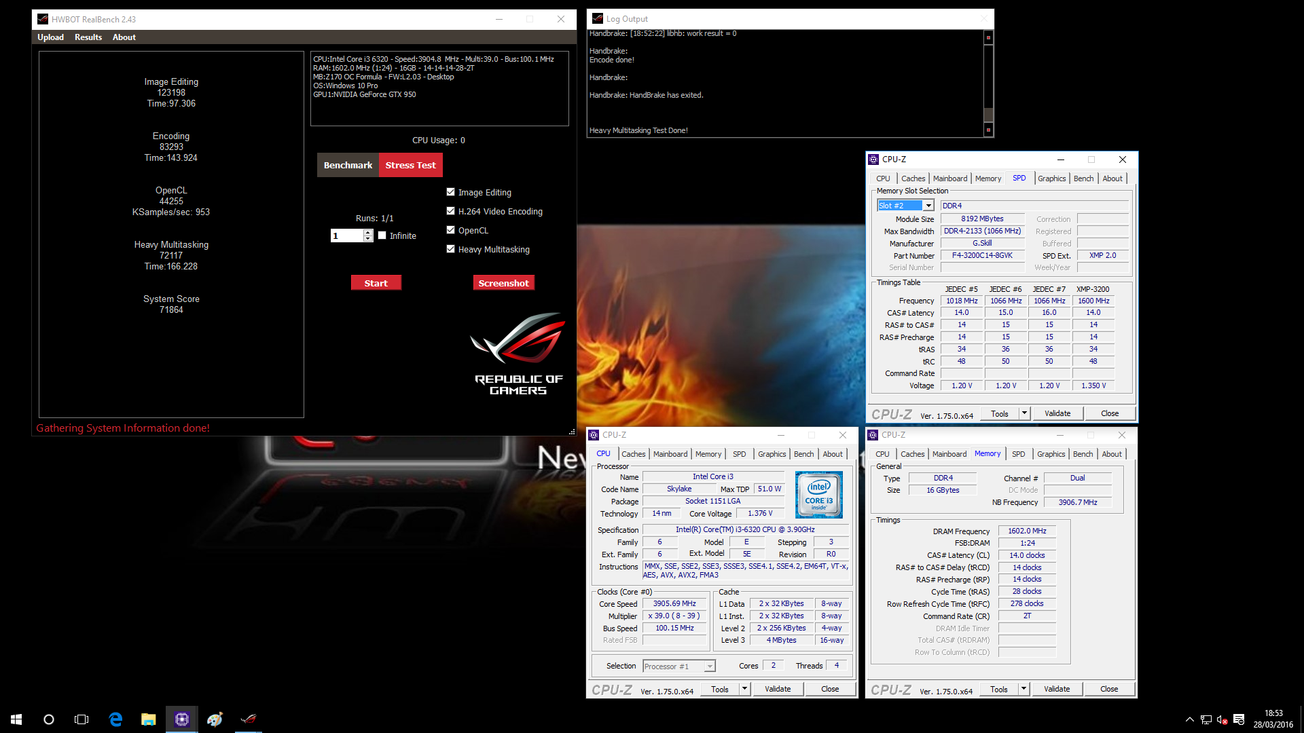Open Task View in taskbar
This screenshot has width=1304, height=733.
(x=81, y=719)
